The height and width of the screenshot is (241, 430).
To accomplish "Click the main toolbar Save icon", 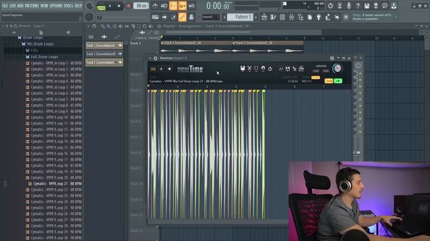I will pyautogui.click(x=367, y=6).
